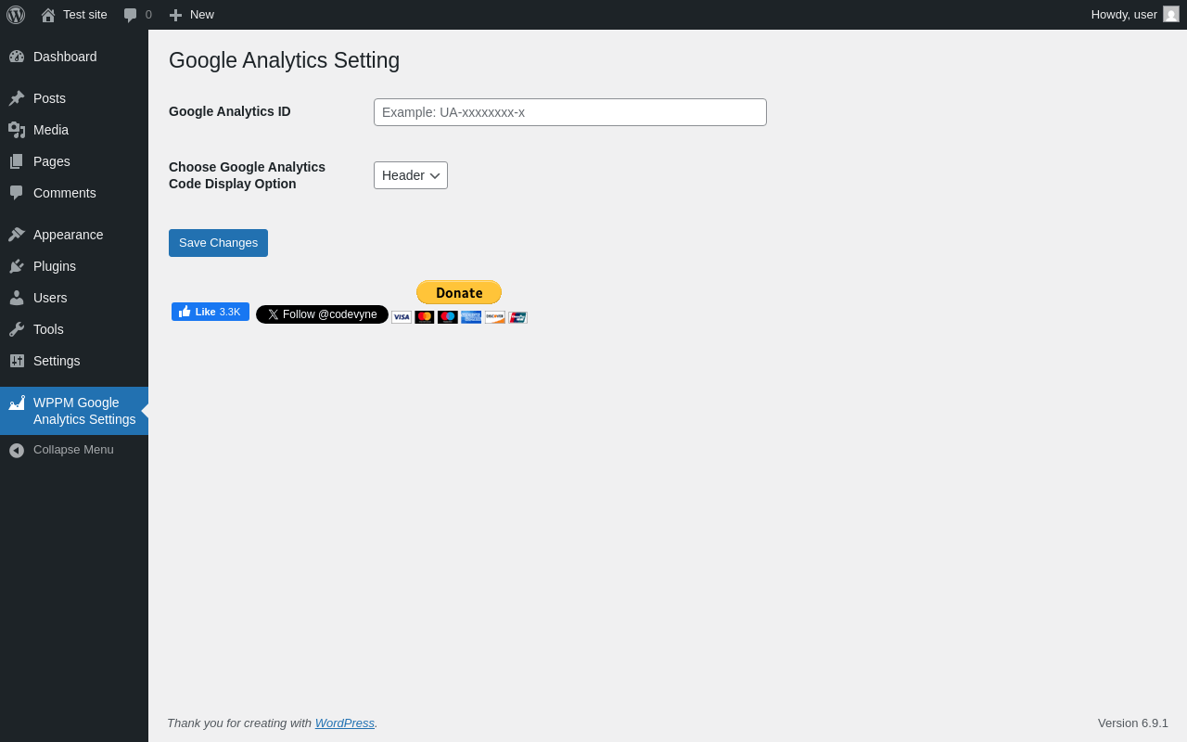This screenshot has width=1187, height=742.
Task: Click the Media library icon
Action: tap(17, 130)
